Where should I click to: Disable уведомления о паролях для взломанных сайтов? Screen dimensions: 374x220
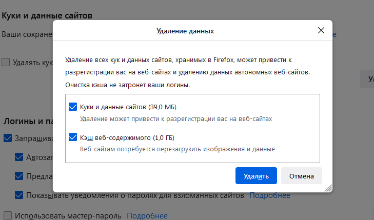[19, 195]
